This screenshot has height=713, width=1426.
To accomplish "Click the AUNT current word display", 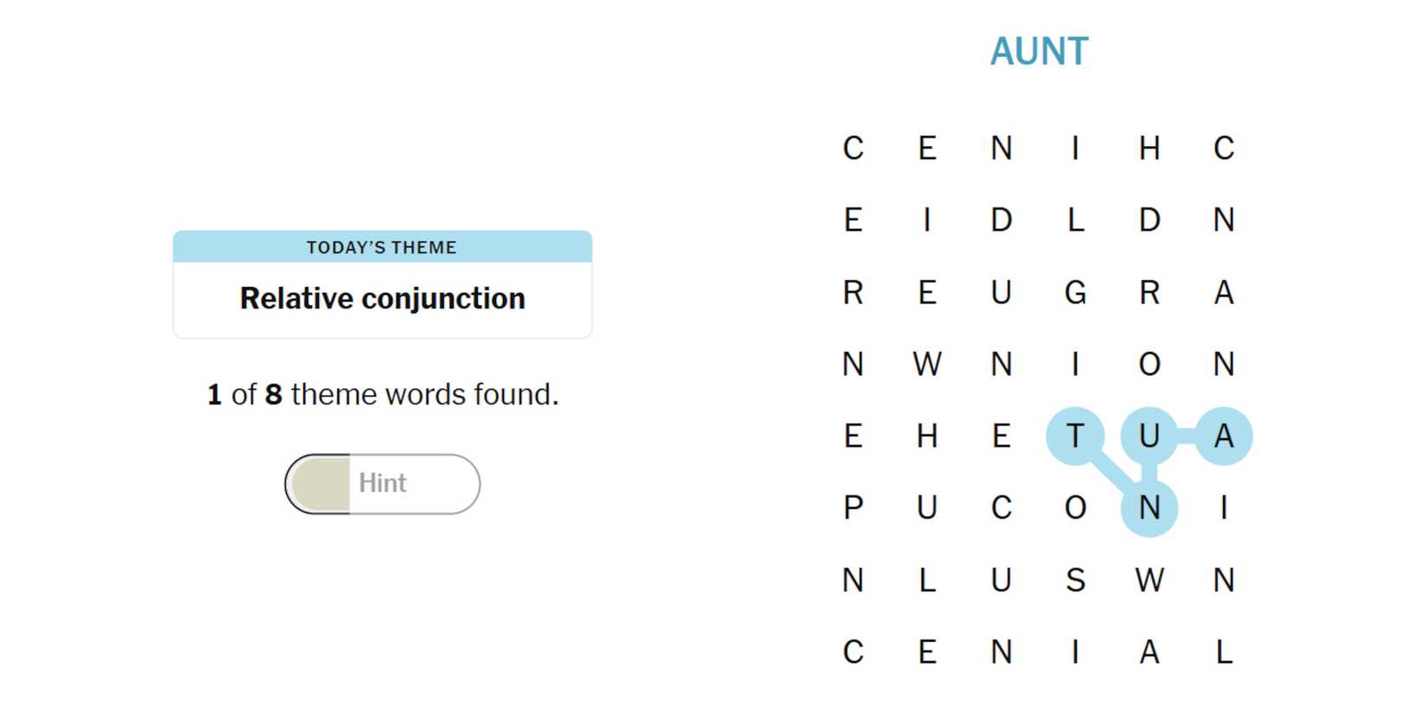I will point(1039,52).
